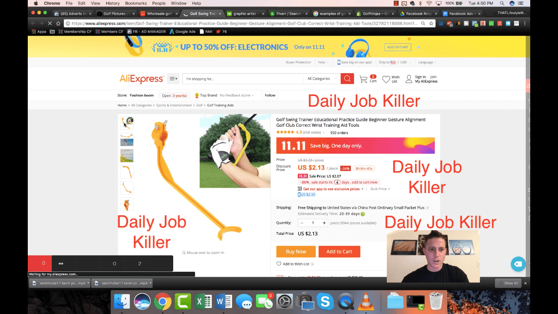
Task: Open the All Categories search dropdown
Action: 322,78
